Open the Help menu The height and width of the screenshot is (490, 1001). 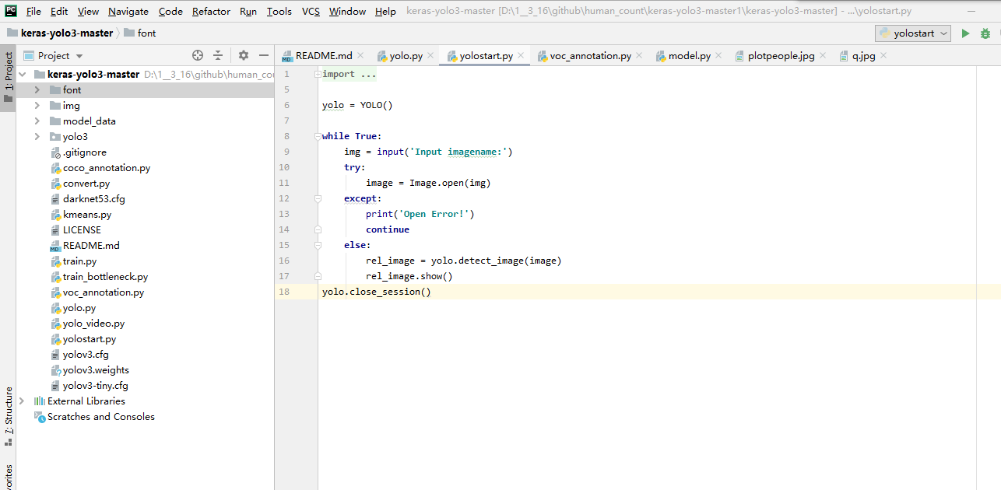[x=385, y=12]
